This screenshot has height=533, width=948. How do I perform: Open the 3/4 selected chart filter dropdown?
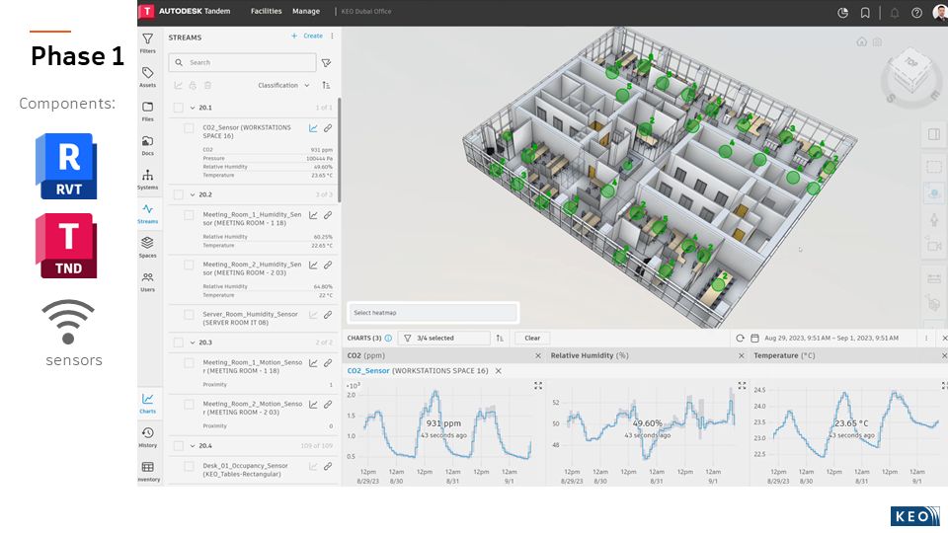[443, 339]
